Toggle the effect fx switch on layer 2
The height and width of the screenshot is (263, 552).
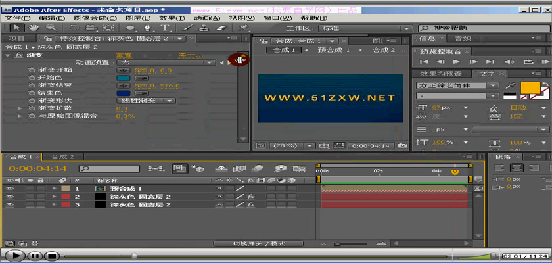(x=251, y=197)
